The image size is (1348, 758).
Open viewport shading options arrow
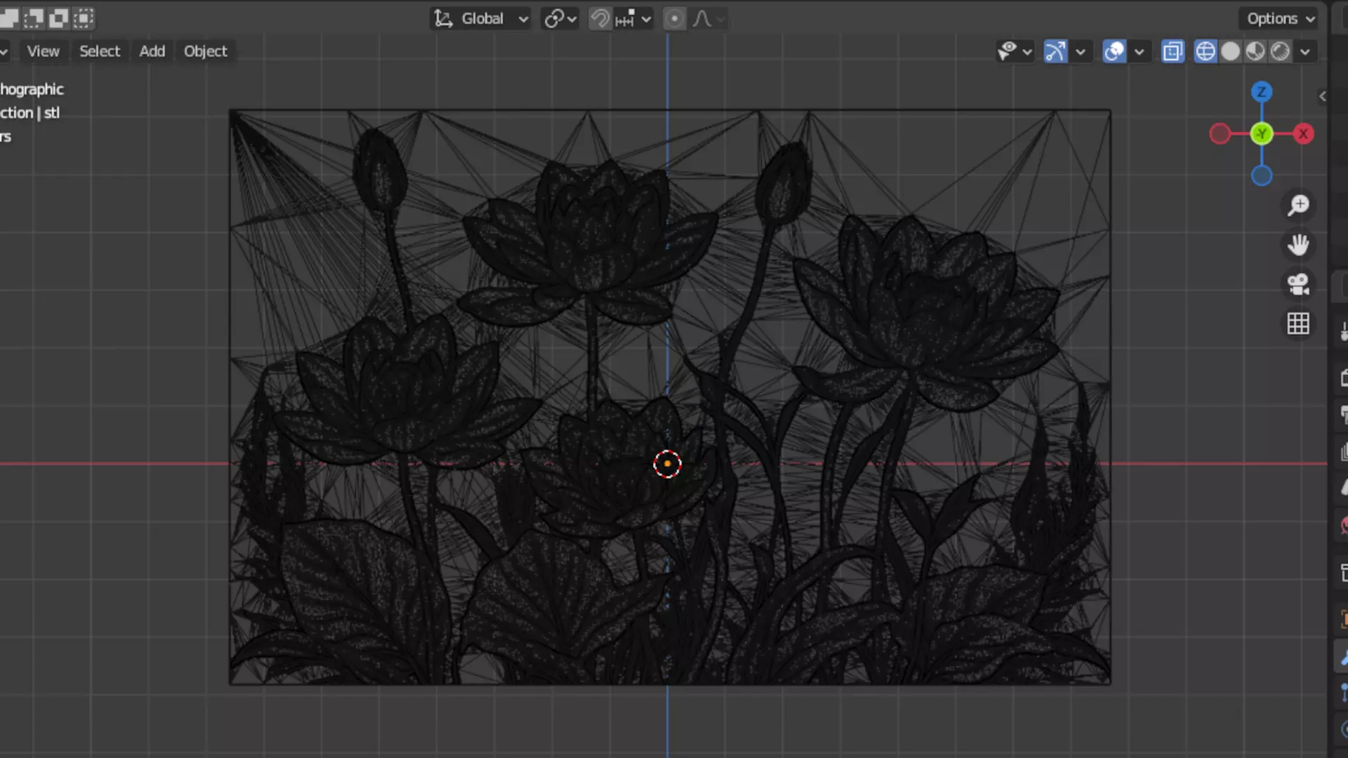tap(1305, 51)
